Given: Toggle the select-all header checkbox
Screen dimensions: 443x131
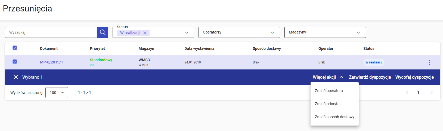Looking at the screenshot, I should click(x=15, y=48).
